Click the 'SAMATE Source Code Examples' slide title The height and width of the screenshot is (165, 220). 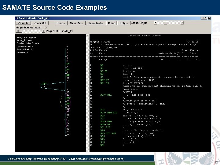tap(55, 7)
